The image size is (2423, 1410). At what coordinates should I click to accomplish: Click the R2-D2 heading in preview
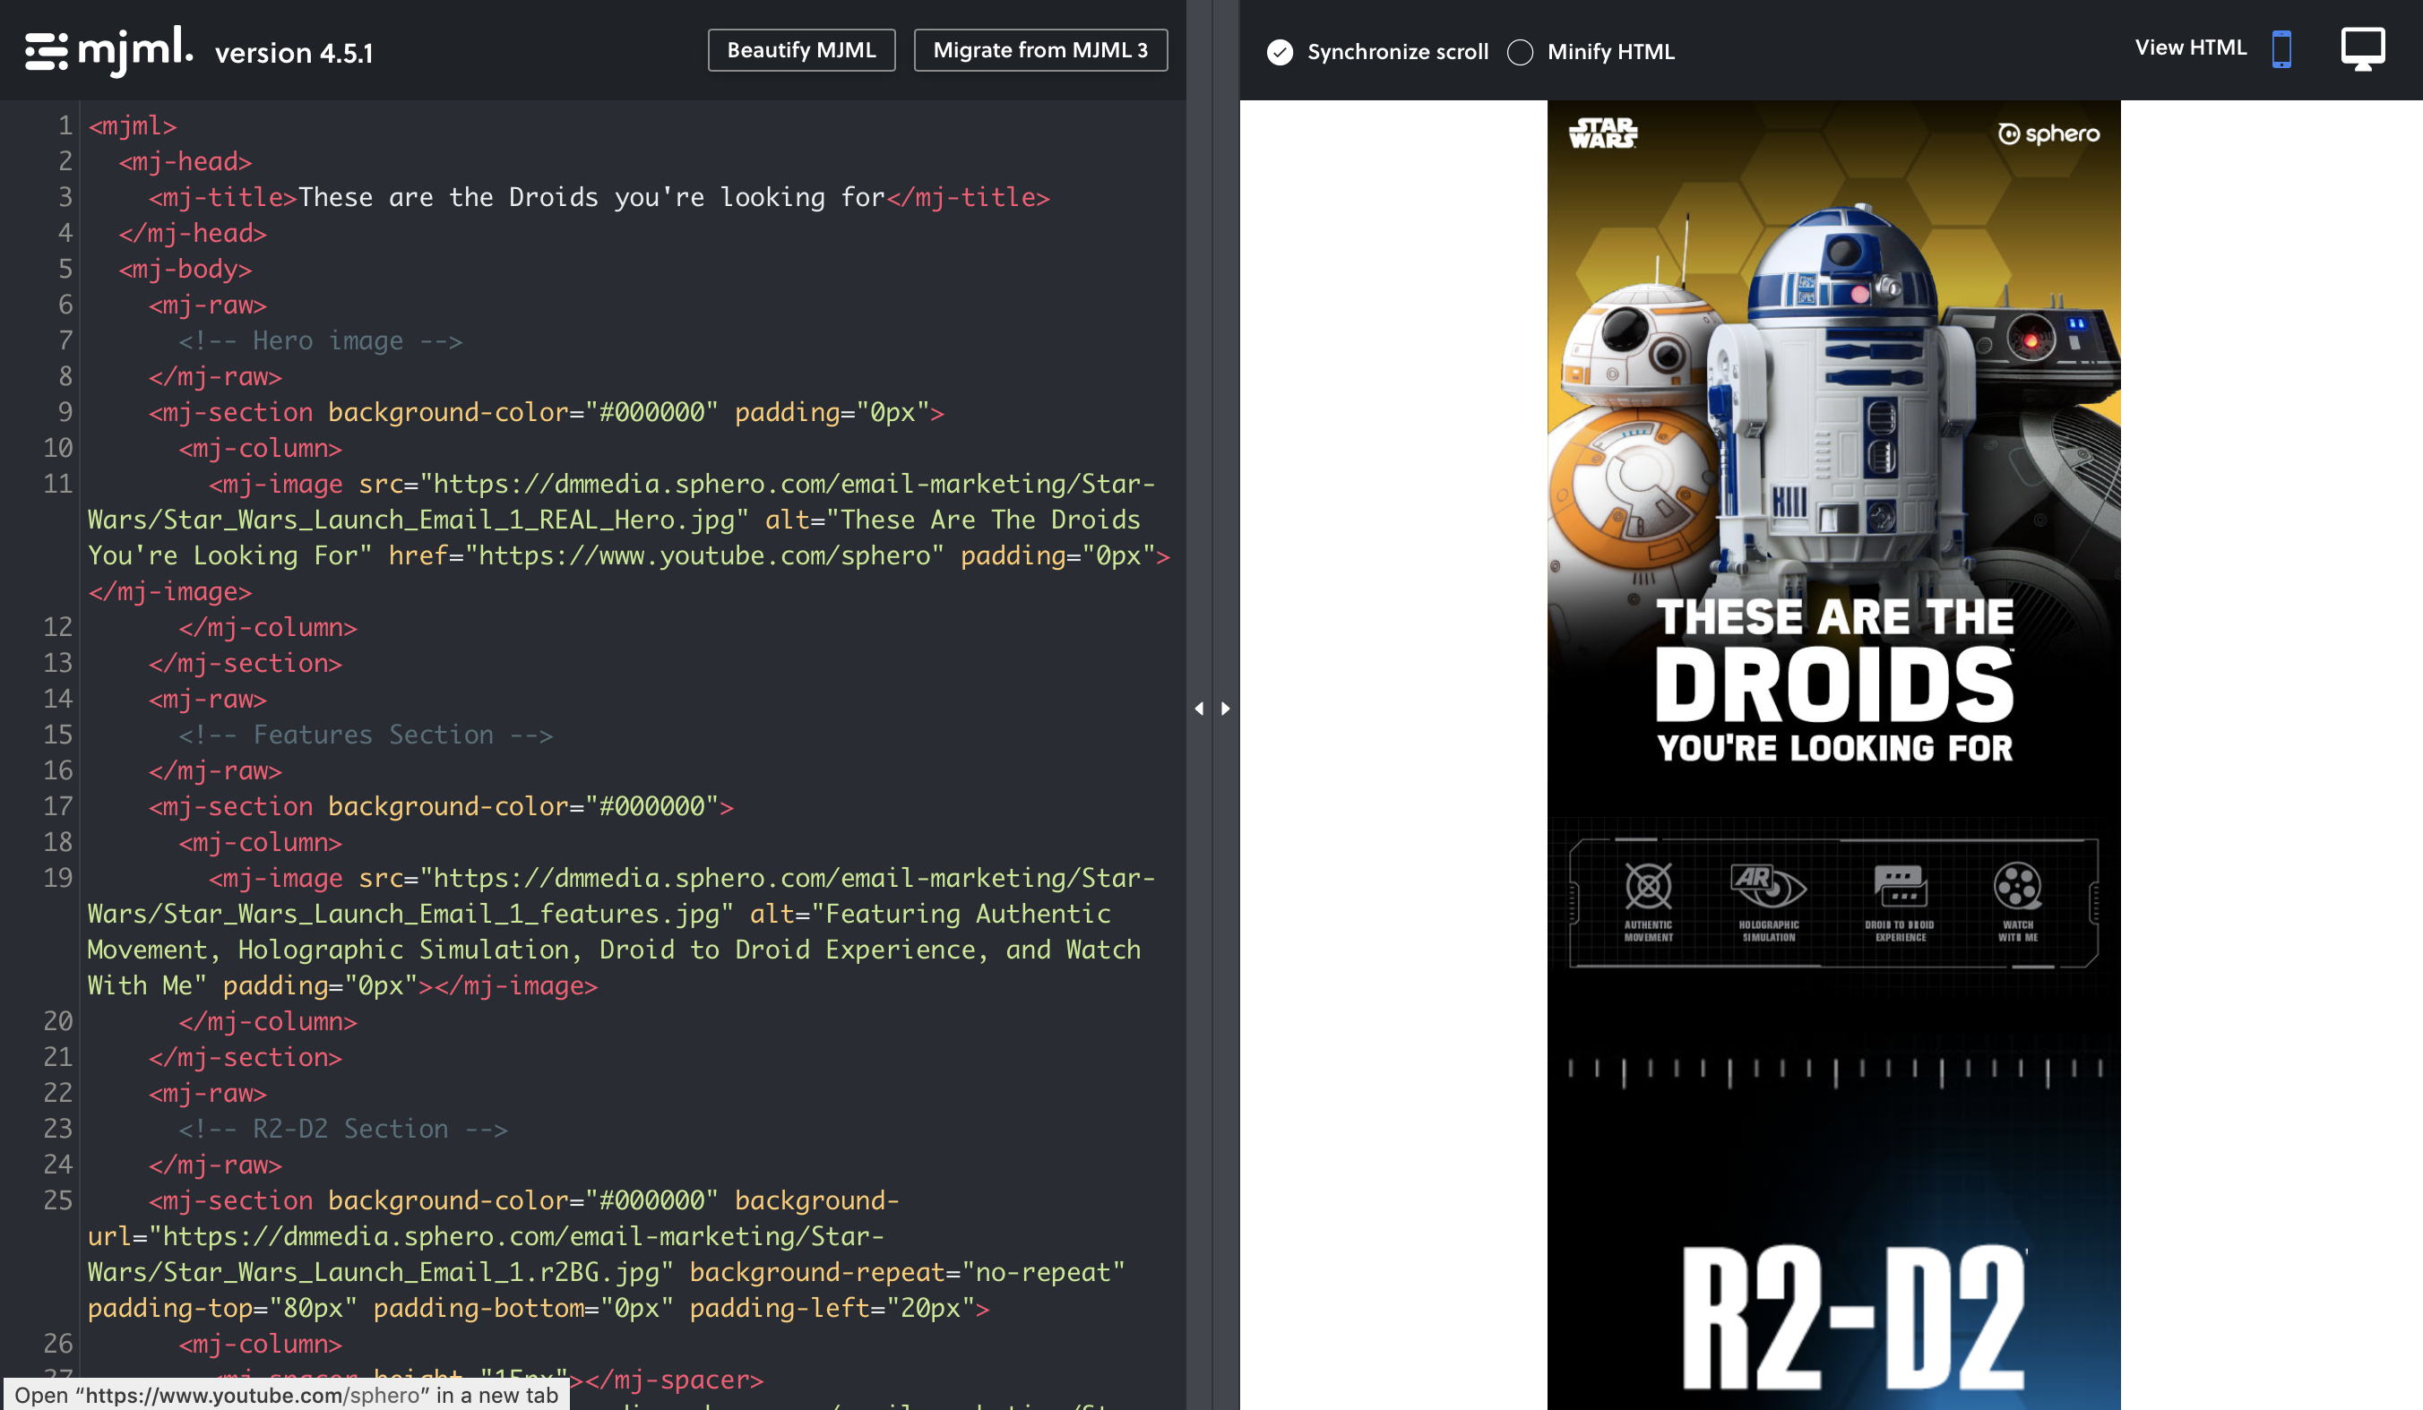point(1853,1317)
